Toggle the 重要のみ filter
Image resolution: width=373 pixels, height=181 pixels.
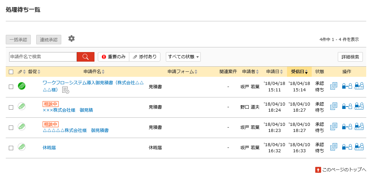pyautogui.click(x=114, y=57)
